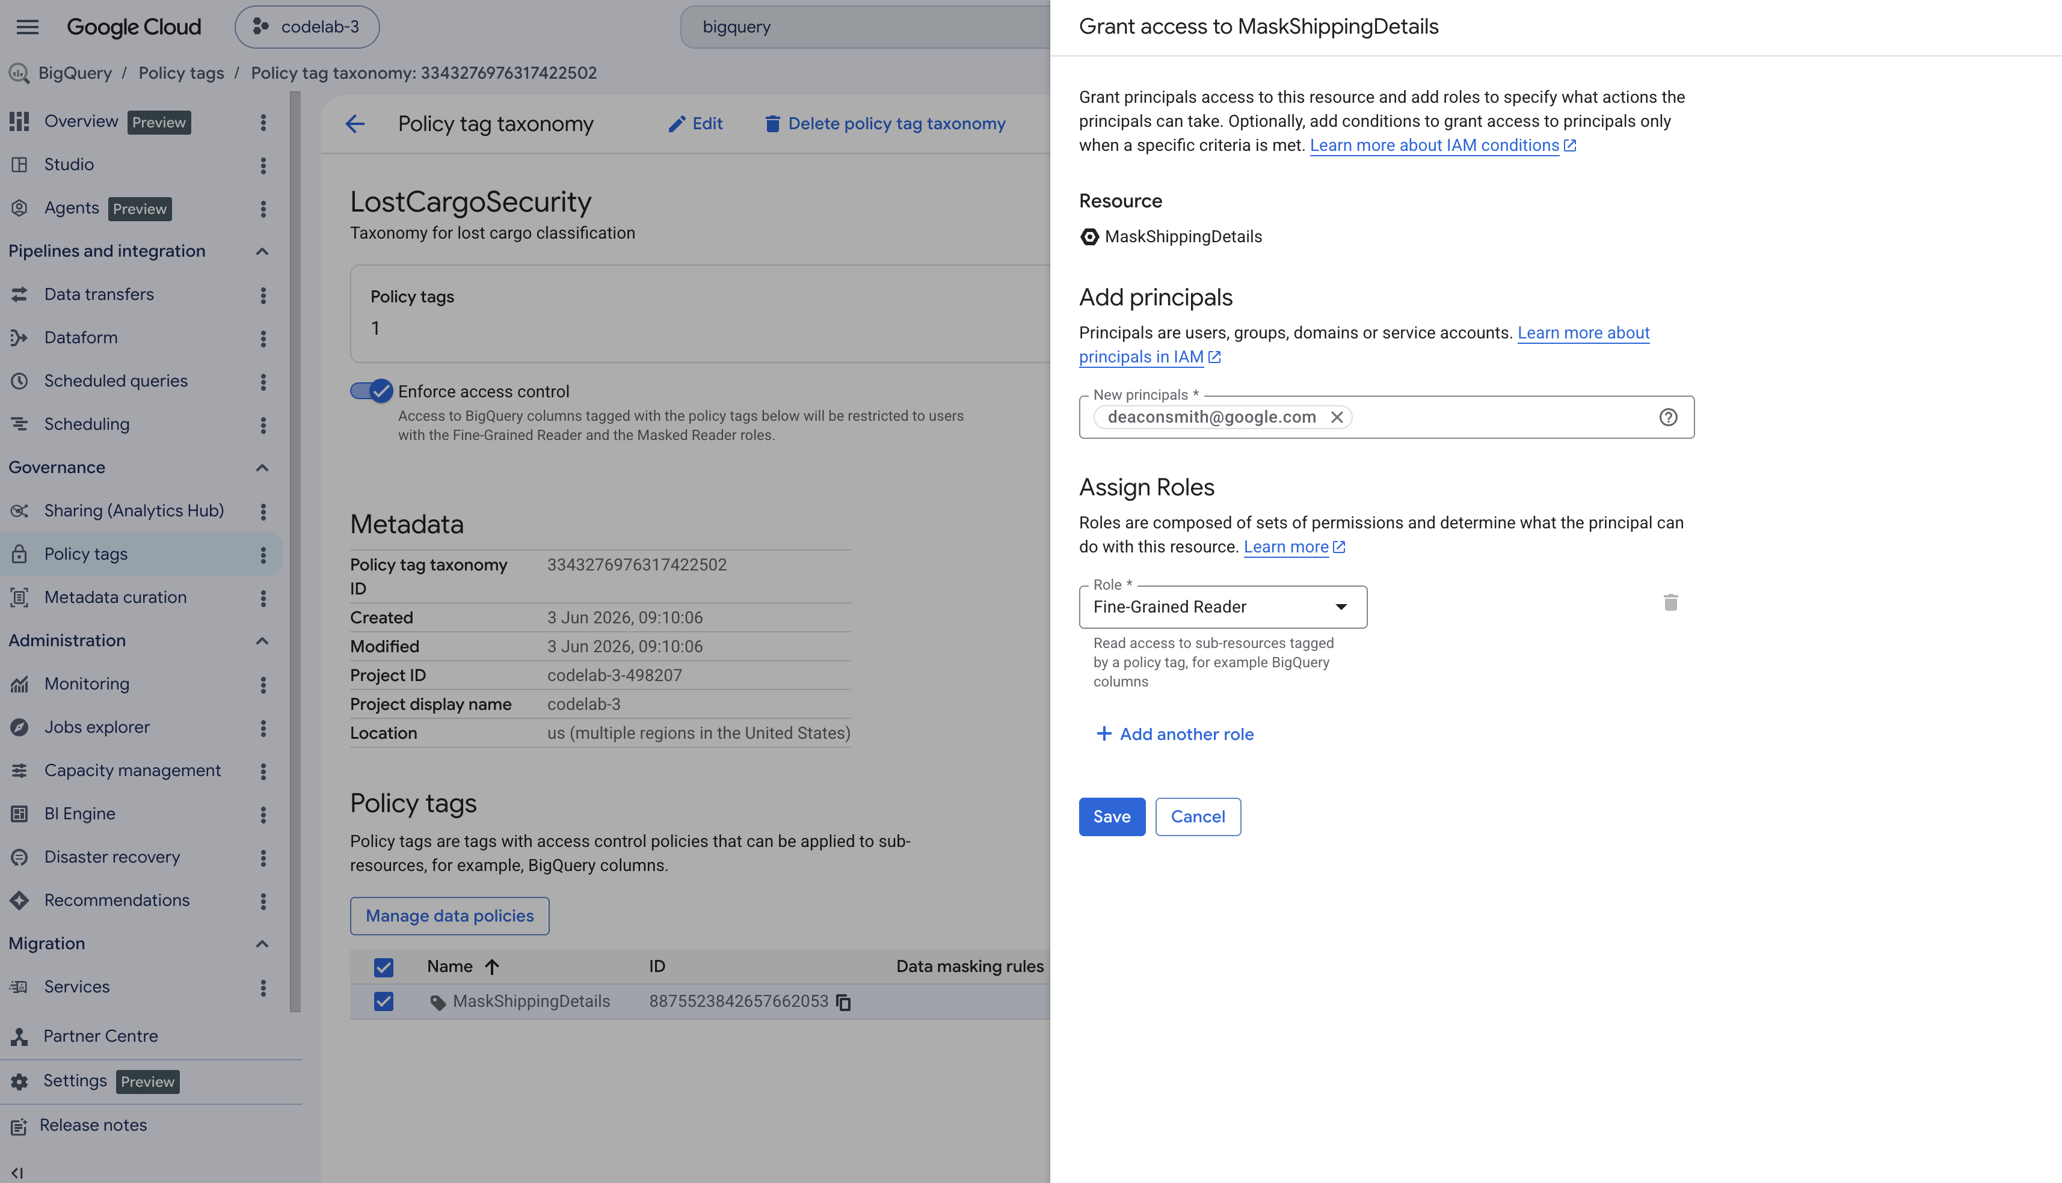Open Scheduled queries from sidebar
The height and width of the screenshot is (1183, 2062).
click(115, 381)
